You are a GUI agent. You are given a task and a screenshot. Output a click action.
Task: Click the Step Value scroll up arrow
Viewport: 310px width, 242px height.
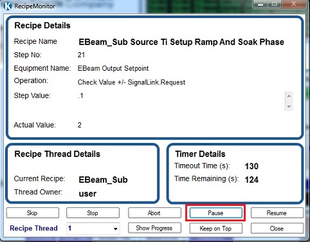(289, 96)
